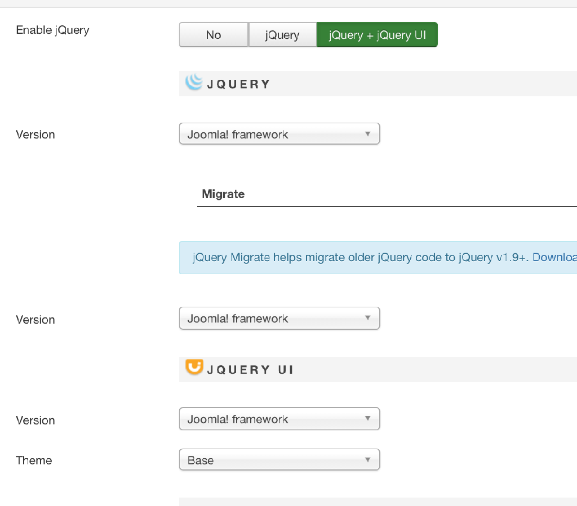This screenshot has width=577, height=506.
Task: Open the jQuery UI Version dropdown
Action: click(x=279, y=419)
